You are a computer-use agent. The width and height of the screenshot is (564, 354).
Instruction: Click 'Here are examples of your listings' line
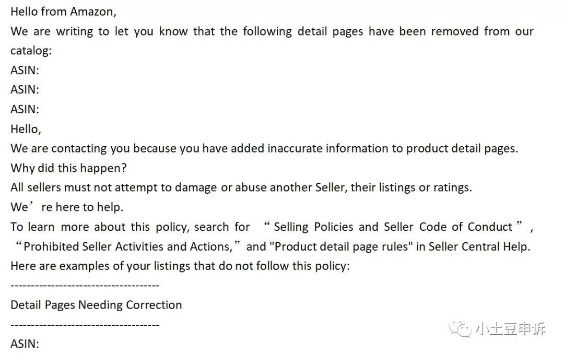point(180,266)
